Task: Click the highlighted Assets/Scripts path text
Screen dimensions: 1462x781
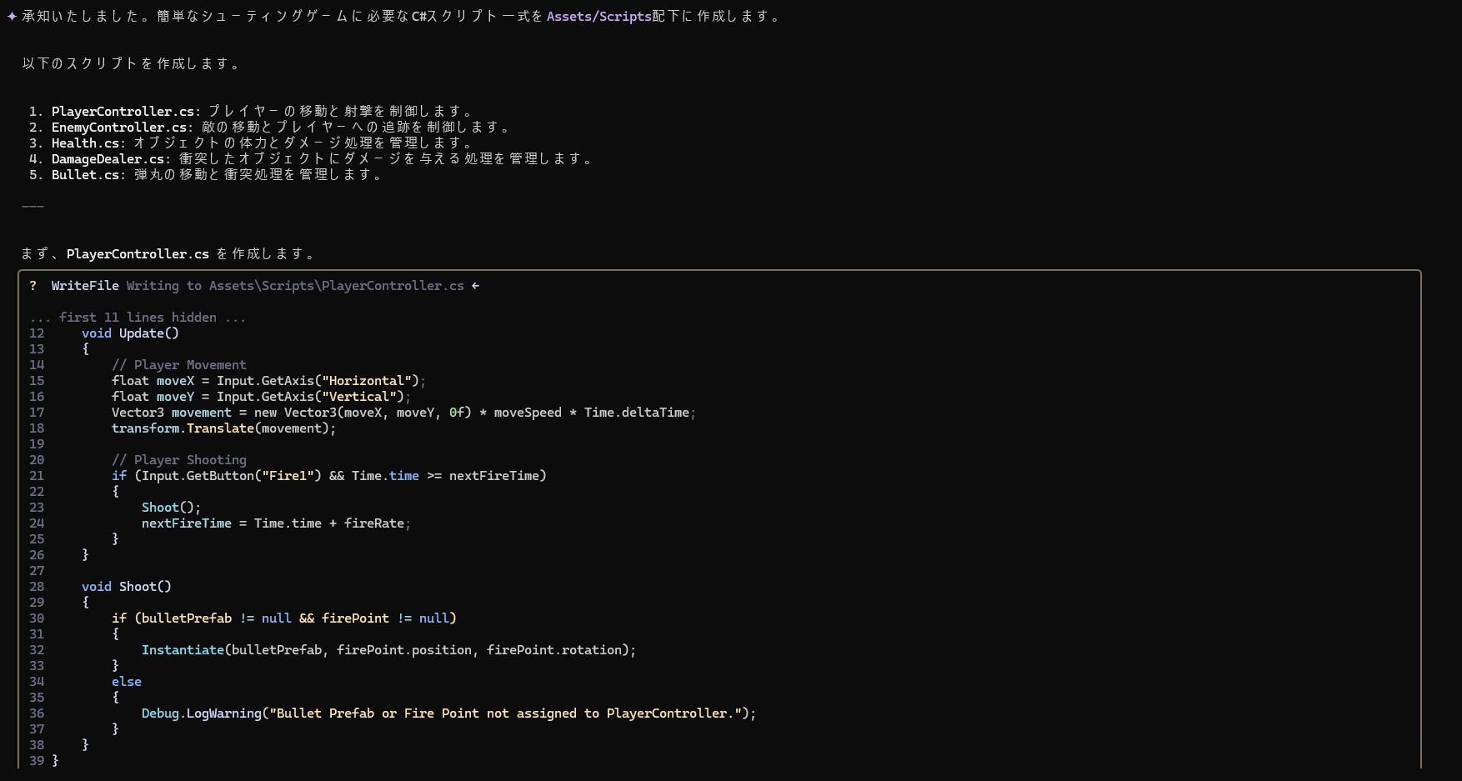Action: [x=599, y=16]
